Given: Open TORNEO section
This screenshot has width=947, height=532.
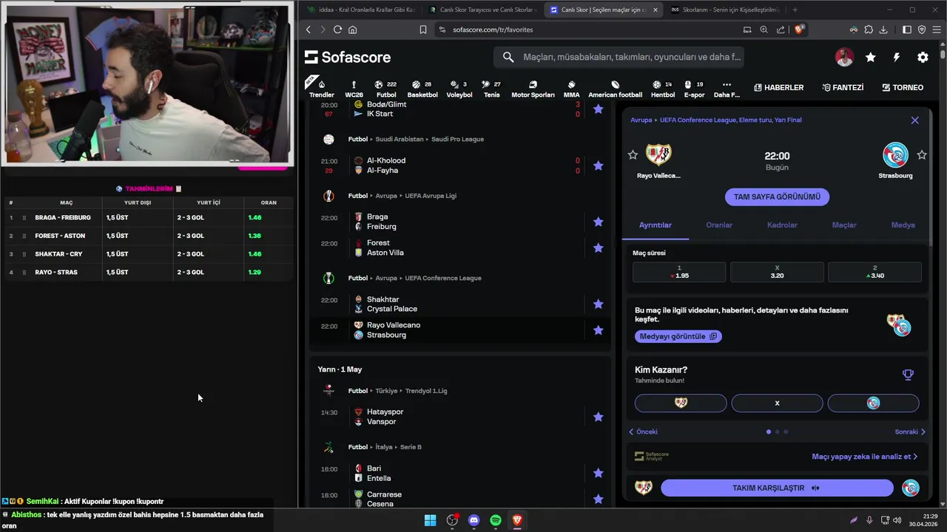Looking at the screenshot, I should coord(903,87).
